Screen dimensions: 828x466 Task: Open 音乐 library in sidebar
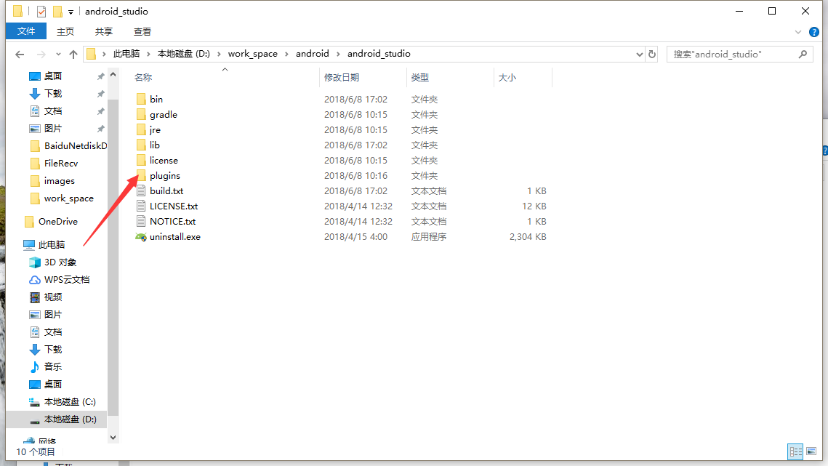pos(53,366)
